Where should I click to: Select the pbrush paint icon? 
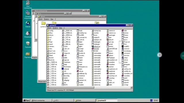click(x=108, y=40)
